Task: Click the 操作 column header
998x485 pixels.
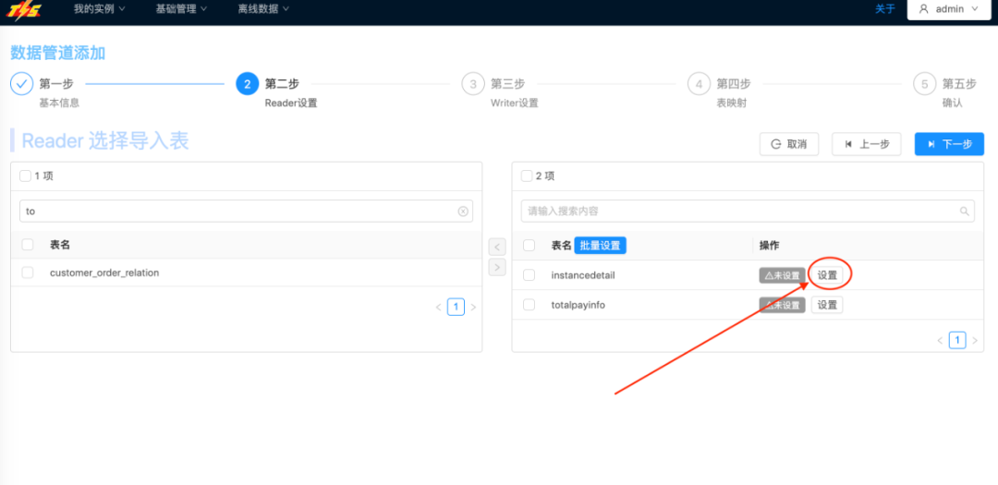Action: [x=770, y=245]
